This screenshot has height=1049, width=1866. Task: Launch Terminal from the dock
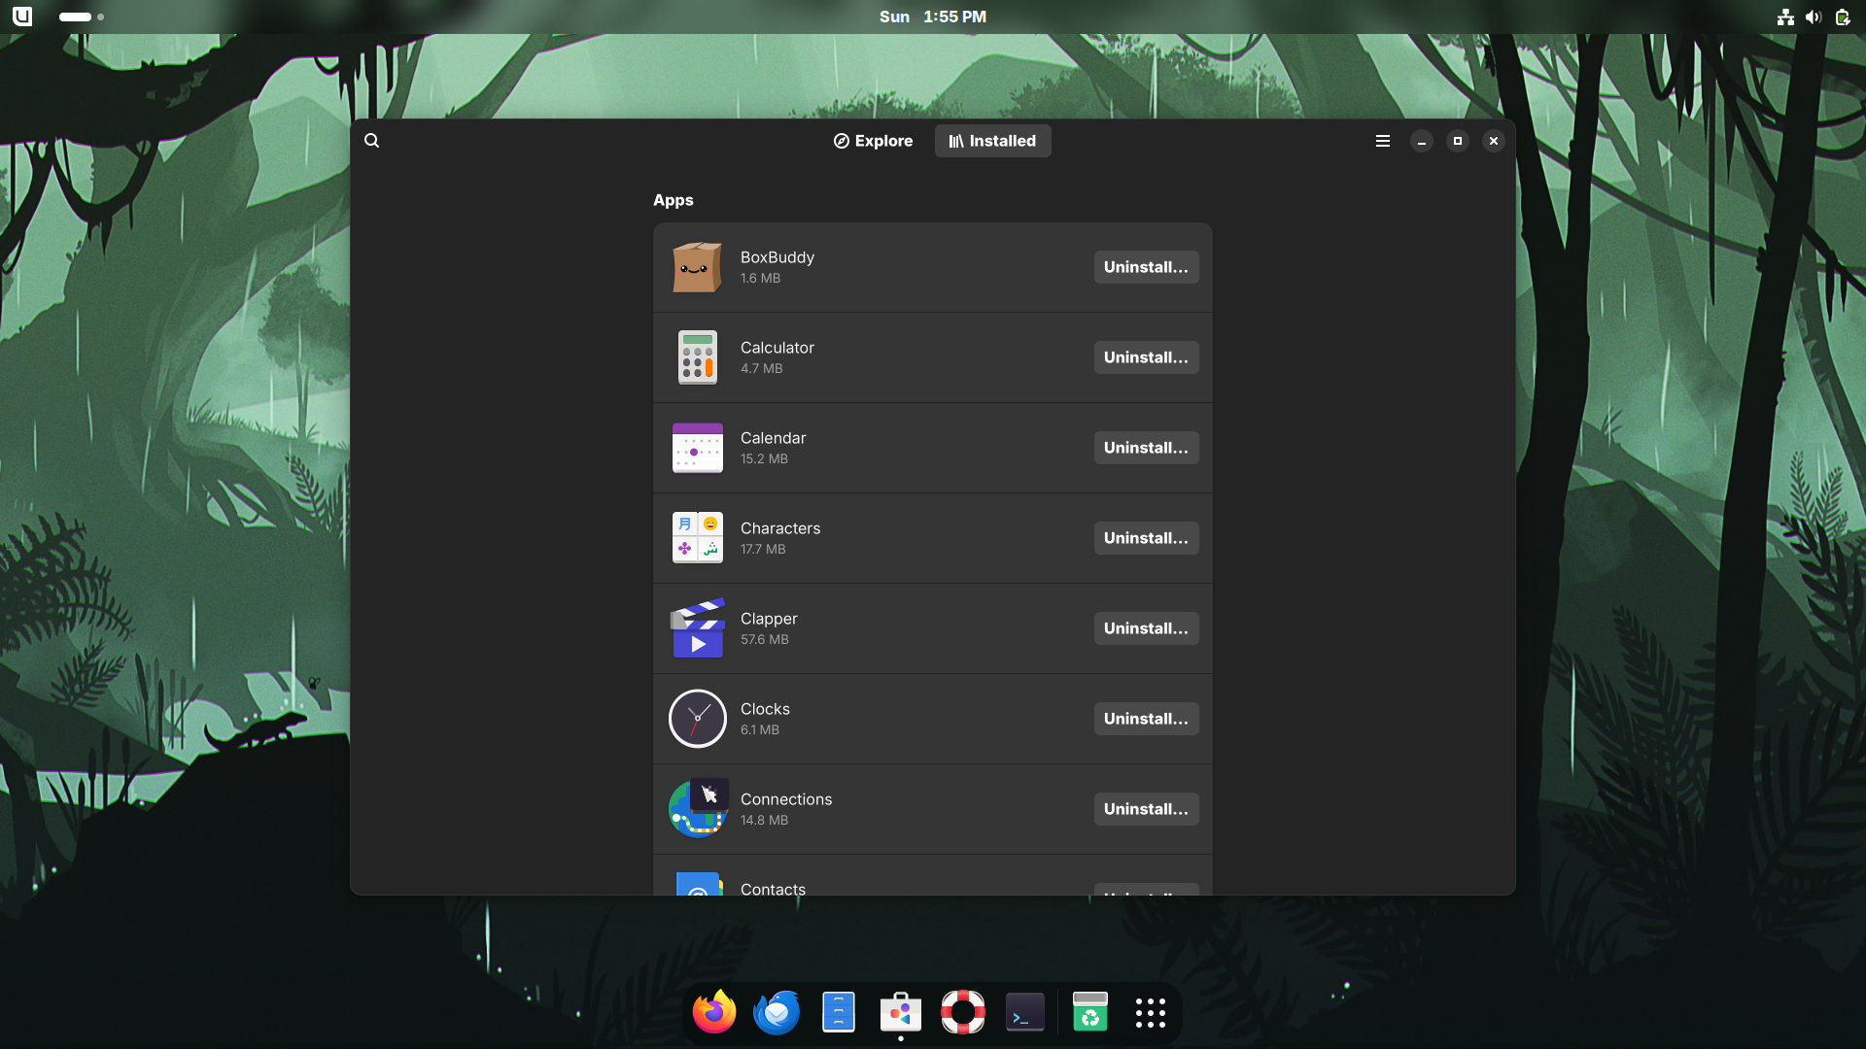(x=1025, y=1012)
